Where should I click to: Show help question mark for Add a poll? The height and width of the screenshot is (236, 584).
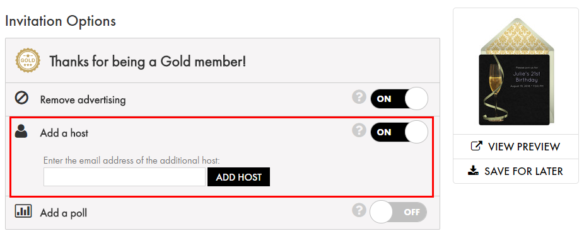pos(359,211)
